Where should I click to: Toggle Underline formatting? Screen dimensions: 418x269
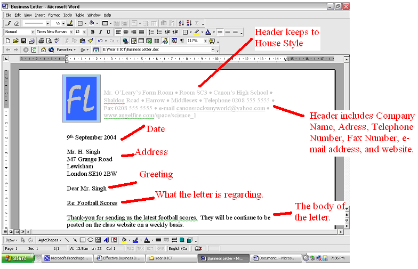[x=108, y=32]
